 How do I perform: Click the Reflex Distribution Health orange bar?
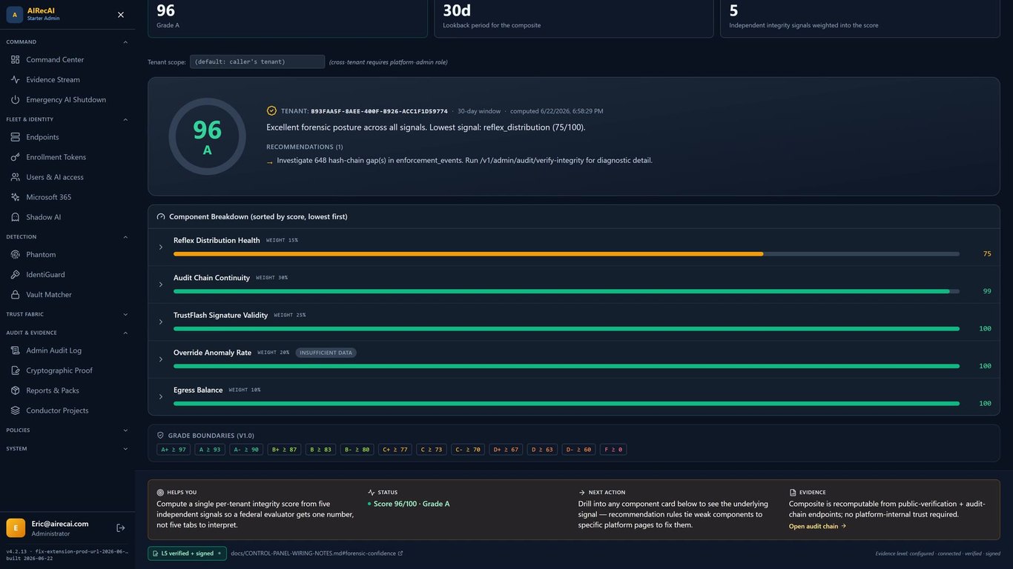pyautogui.click(x=468, y=254)
